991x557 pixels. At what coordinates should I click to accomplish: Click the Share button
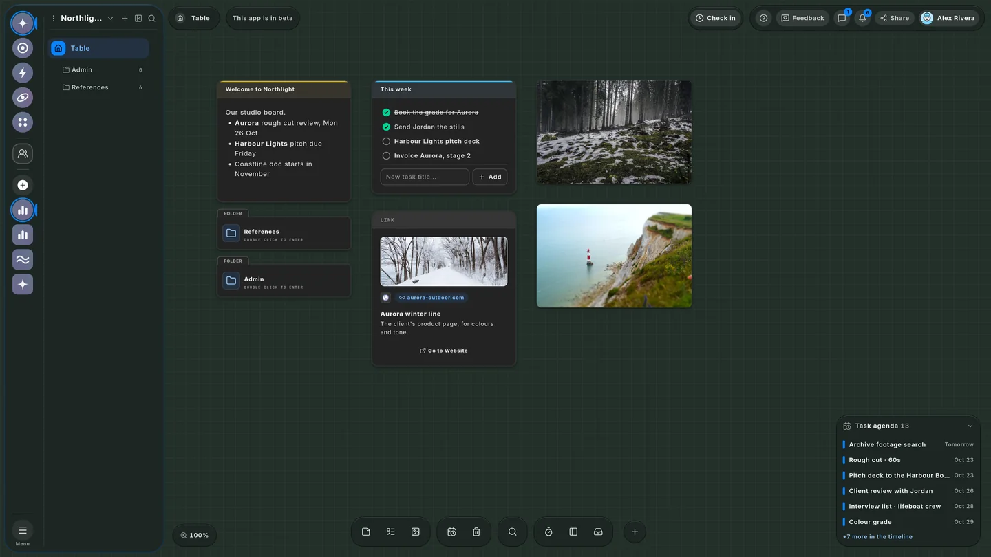click(895, 18)
